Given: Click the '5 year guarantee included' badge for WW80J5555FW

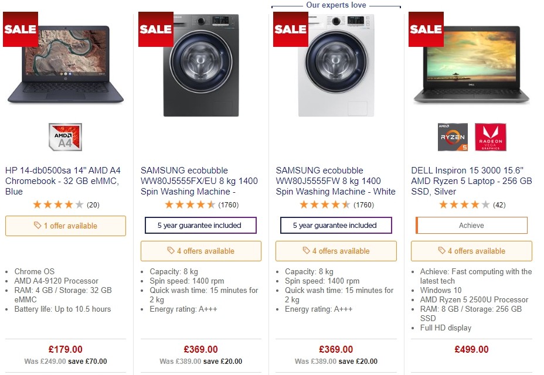Looking at the screenshot, I should (336, 225).
